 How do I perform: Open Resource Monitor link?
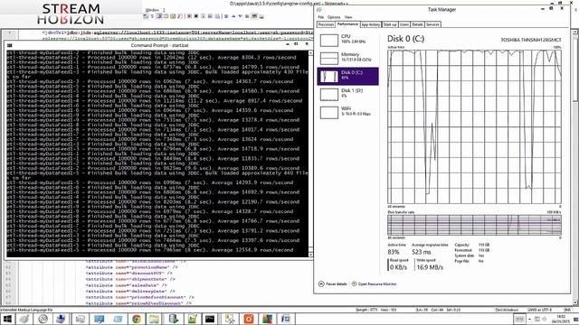[374, 284]
